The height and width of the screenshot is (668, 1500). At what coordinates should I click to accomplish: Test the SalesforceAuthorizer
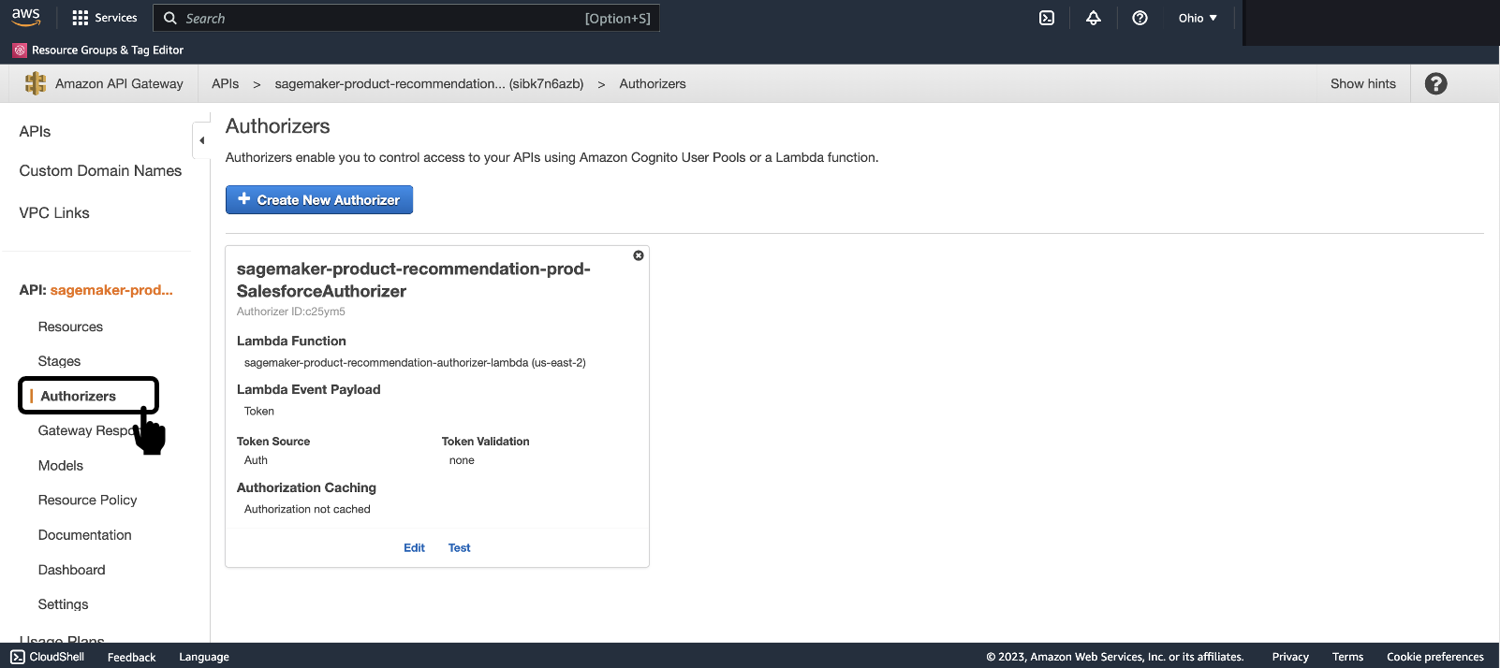coord(459,547)
